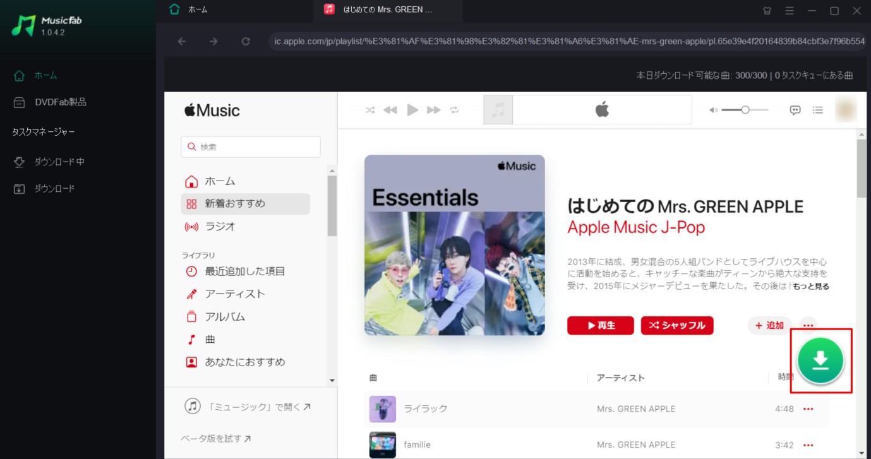Open あなたにおすすめ in the sidebar

(245, 362)
